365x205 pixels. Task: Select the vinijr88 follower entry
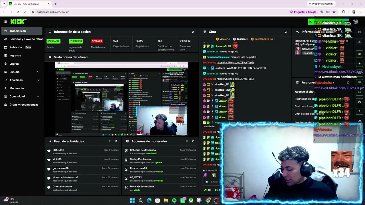[x=83, y=161]
